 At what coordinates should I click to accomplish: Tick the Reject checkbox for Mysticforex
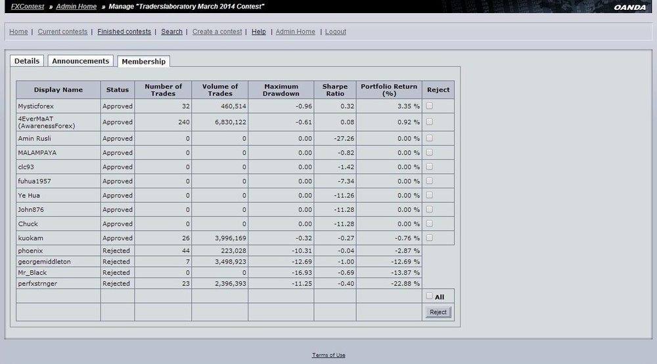coord(430,106)
